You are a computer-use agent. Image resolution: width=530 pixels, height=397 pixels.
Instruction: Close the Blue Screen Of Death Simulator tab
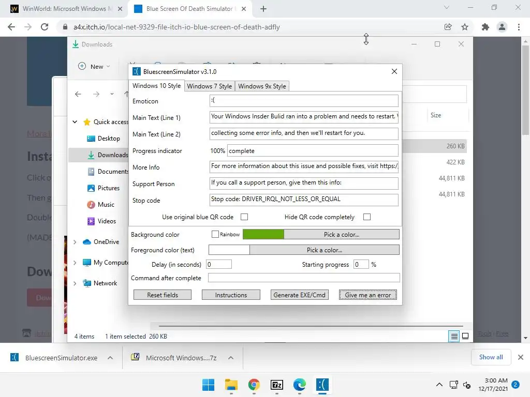(244, 9)
